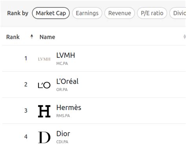Click the Hermès H logo icon
This screenshot has height=150, width=186.
coord(44,111)
